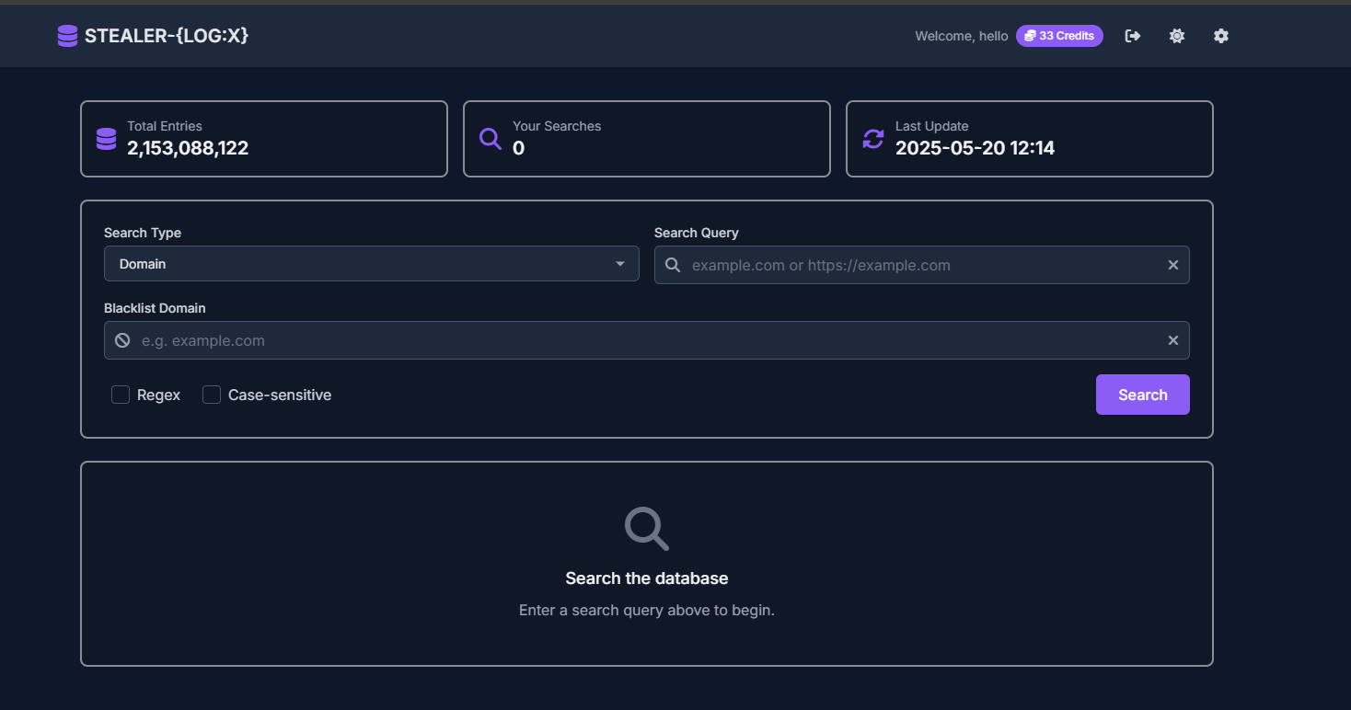Click the magnifier icon inside Search Query field

click(673, 265)
